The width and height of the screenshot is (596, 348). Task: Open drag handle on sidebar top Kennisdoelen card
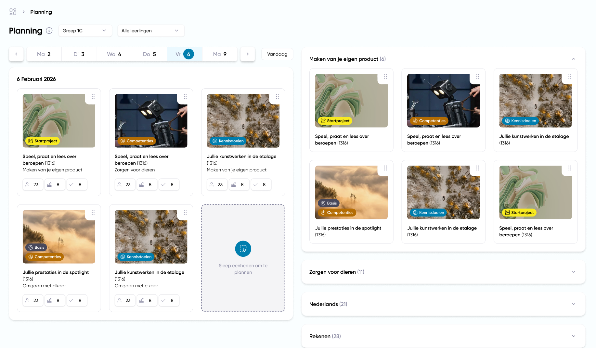coord(570,76)
